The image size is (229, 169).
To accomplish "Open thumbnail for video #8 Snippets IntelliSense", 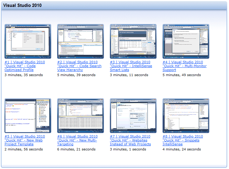I will tap(186, 116).
